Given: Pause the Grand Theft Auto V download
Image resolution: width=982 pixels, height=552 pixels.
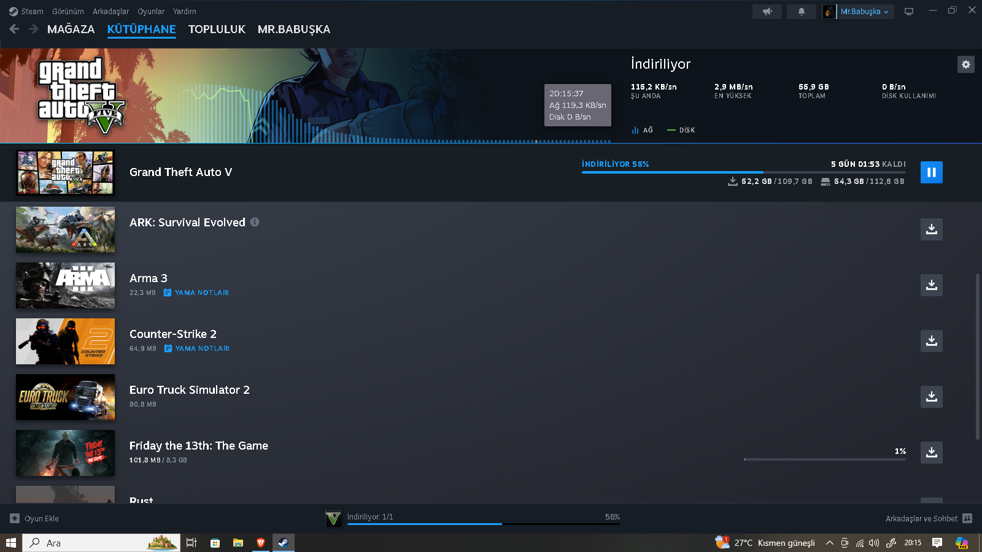Looking at the screenshot, I should pos(931,172).
